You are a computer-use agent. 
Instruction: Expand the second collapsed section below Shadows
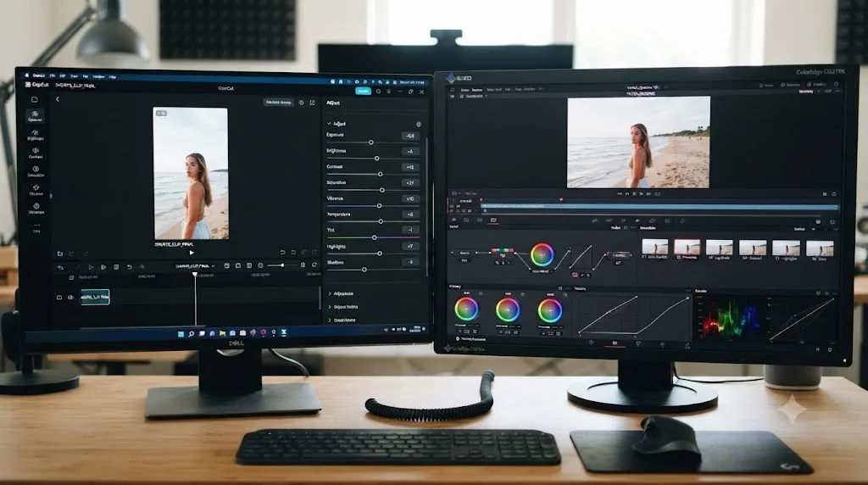[x=343, y=307]
